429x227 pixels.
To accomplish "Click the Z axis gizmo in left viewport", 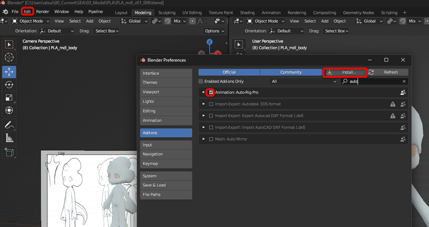I will tap(209, 42).
